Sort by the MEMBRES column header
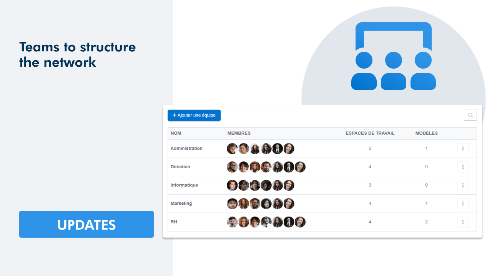Screen dimensions: 492x276 pos(239,133)
